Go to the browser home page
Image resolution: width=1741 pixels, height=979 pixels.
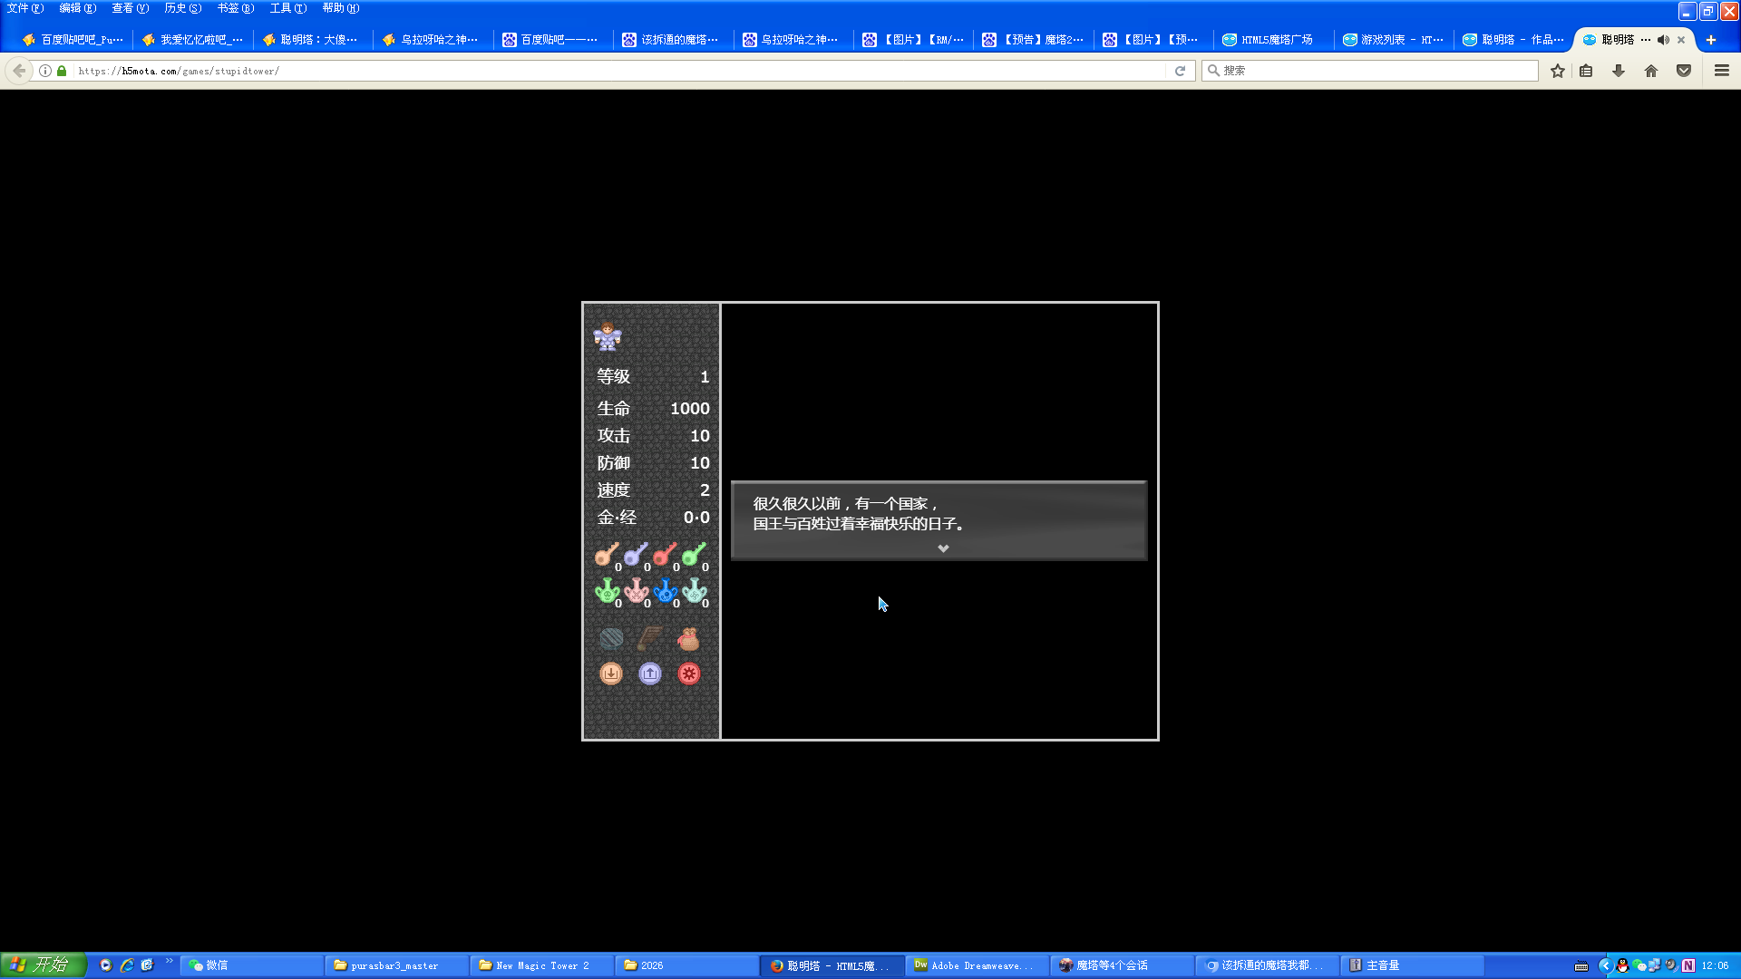tap(1651, 71)
